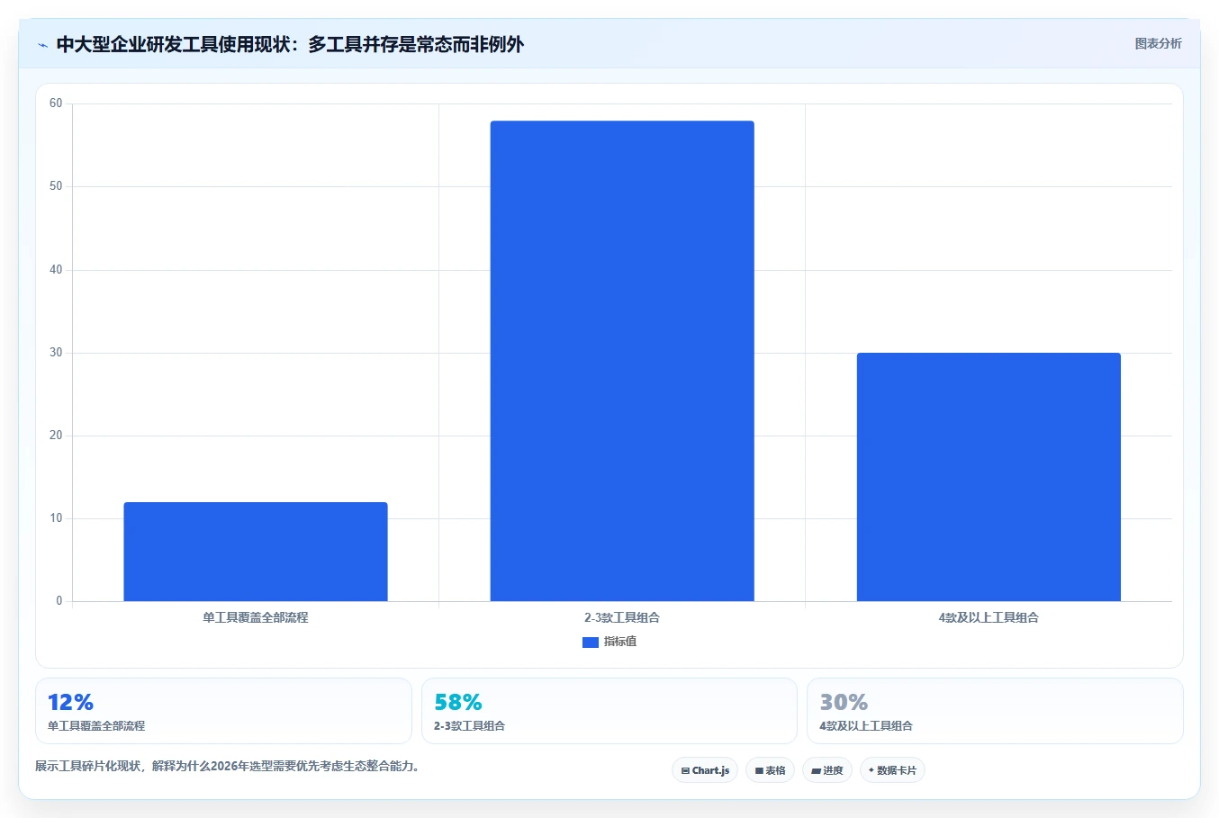1219x818 pixels.
Task: Click the 4款及以上工具组合 bar in chart
Action: [x=989, y=477]
